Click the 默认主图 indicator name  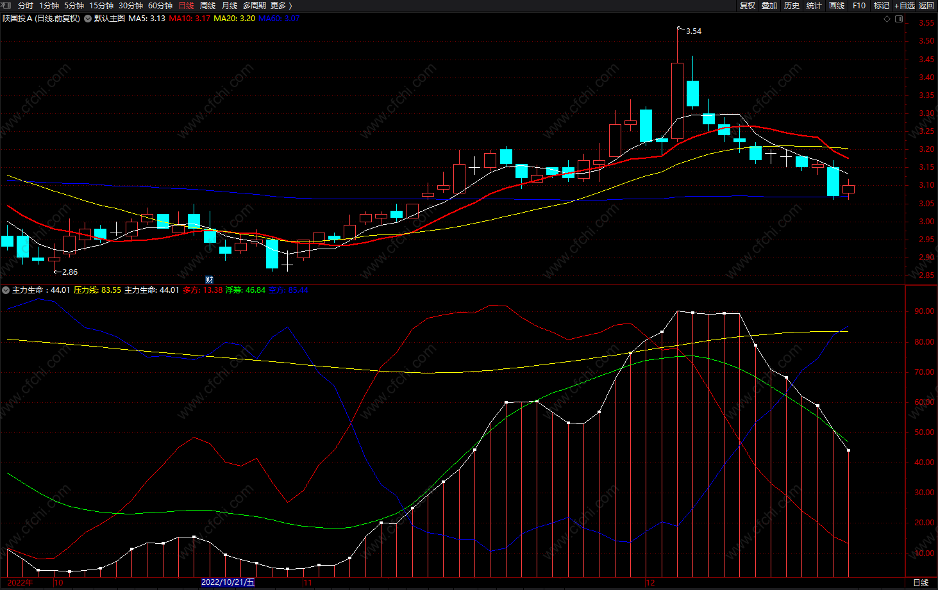(110, 19)
